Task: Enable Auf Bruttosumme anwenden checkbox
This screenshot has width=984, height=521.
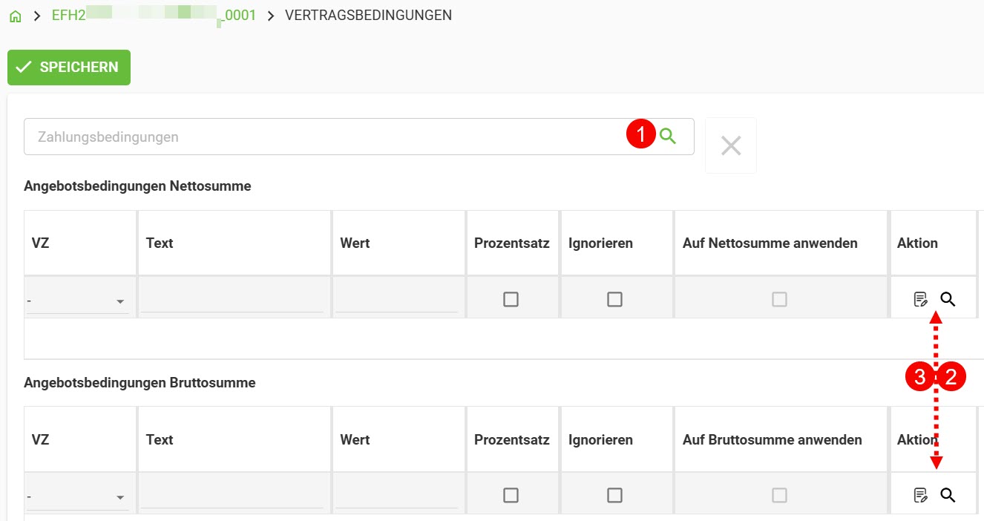Action: pyautogui.click(x=779, y=495)
